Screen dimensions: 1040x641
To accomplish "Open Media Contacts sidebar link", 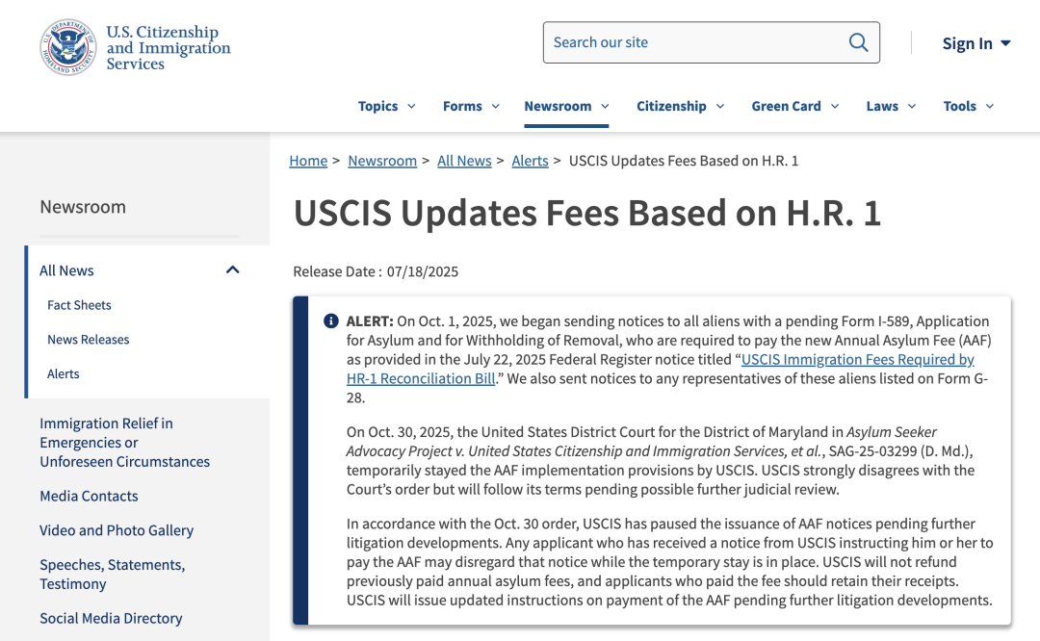I will [89, 496].
